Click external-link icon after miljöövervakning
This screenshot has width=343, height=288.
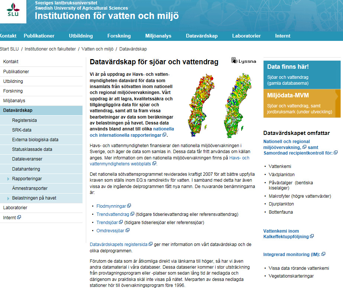(x=304, y=147)
